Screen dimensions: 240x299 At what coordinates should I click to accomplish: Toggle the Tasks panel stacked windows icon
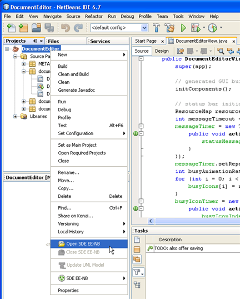137,259
